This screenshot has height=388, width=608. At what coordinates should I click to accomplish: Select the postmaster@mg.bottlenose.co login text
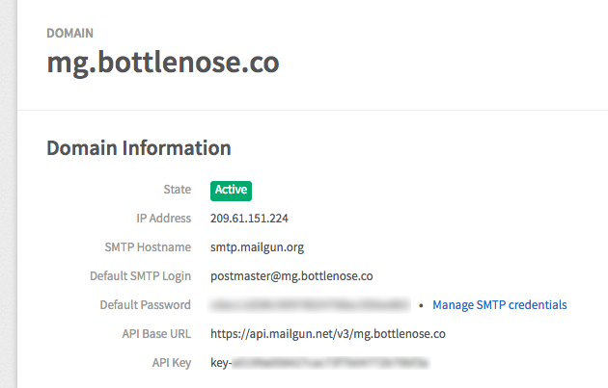[x=291, y=276]
